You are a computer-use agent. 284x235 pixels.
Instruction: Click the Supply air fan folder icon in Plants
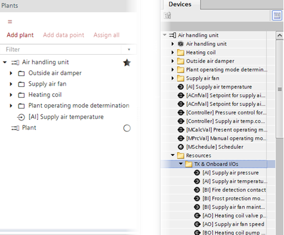(21, 84)
